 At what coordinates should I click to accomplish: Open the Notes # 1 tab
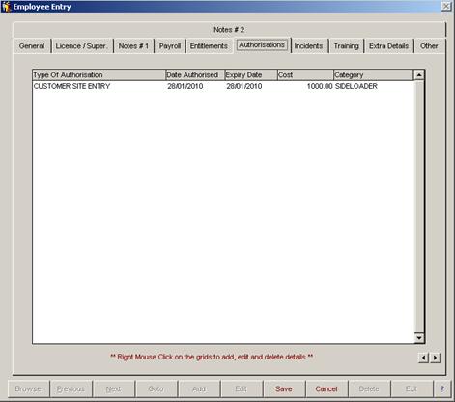pos(133,46)
